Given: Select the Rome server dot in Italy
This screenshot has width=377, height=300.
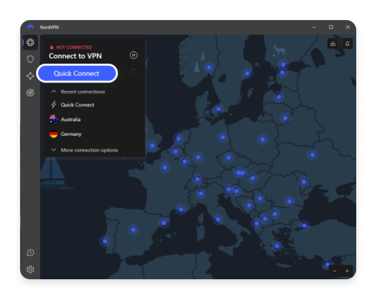Looking at the screenshot, I should [218, 220].
